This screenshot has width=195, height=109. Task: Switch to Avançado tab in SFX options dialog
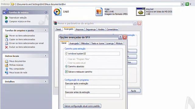[74, 43]
